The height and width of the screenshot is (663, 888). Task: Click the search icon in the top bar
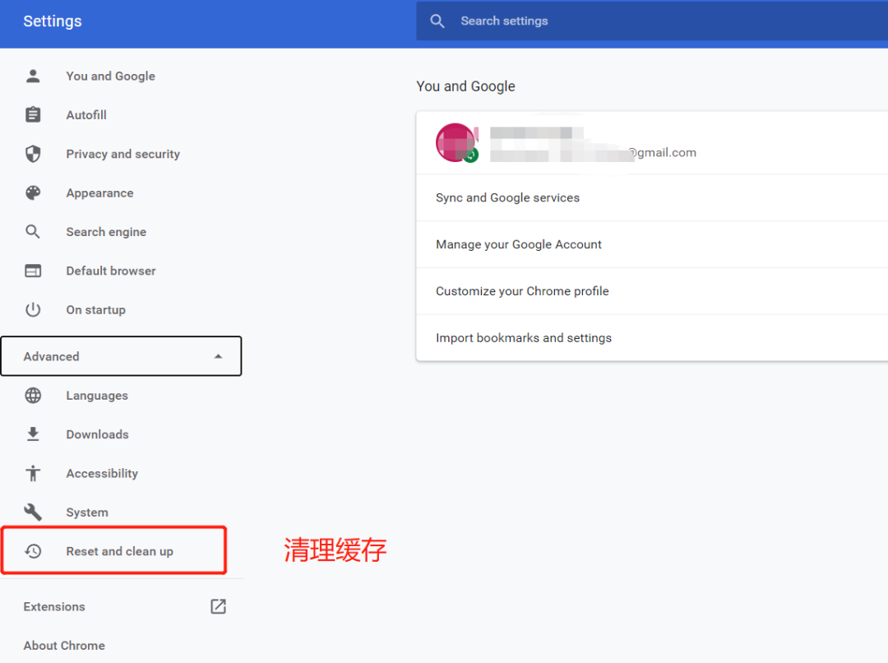click(x=437, y=21)
